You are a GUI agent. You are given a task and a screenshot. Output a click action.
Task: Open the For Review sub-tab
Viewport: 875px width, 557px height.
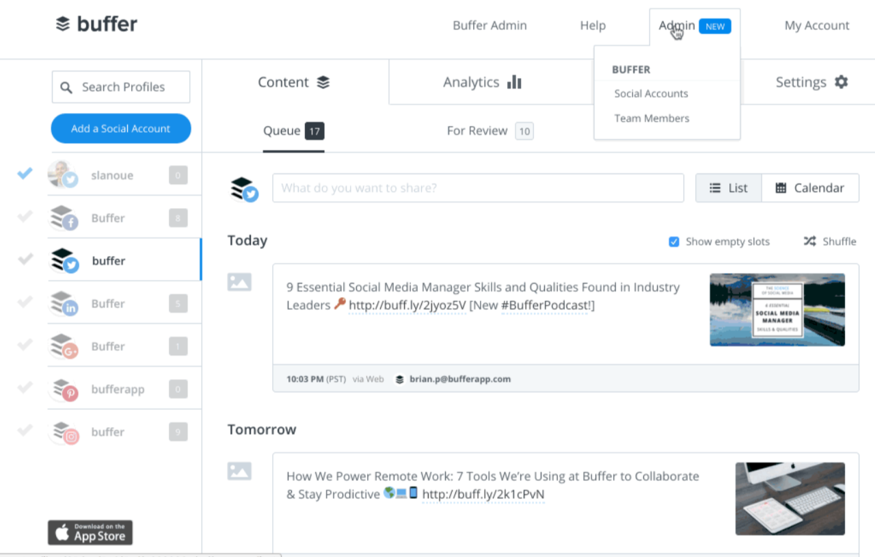(x=489, y=131)
